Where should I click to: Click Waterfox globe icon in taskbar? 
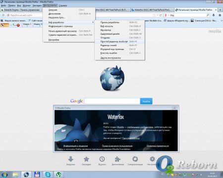(x=26, y=175)
